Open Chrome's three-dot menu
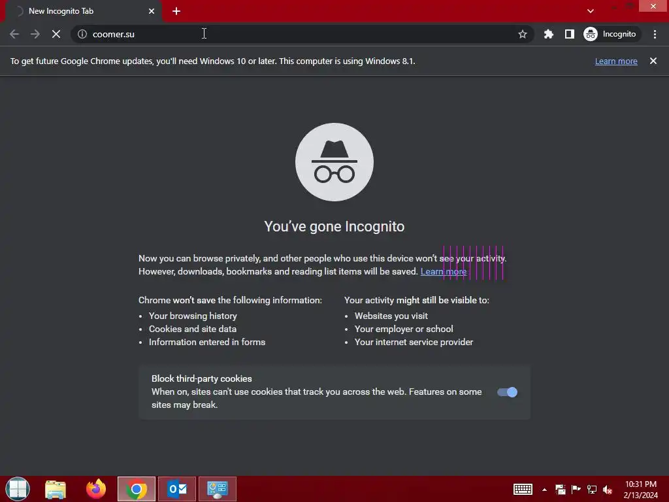 655,34
